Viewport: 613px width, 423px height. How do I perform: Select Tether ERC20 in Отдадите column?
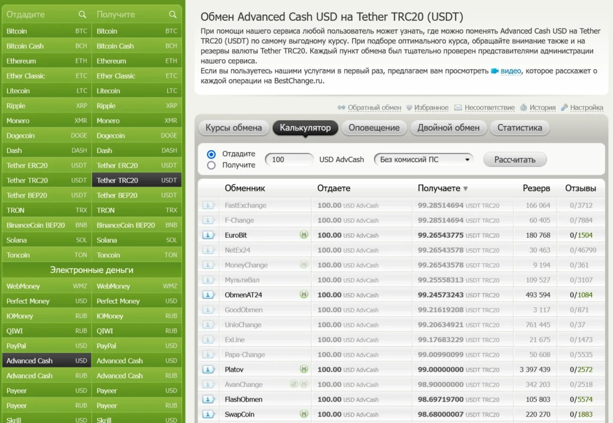pos(47,165)
